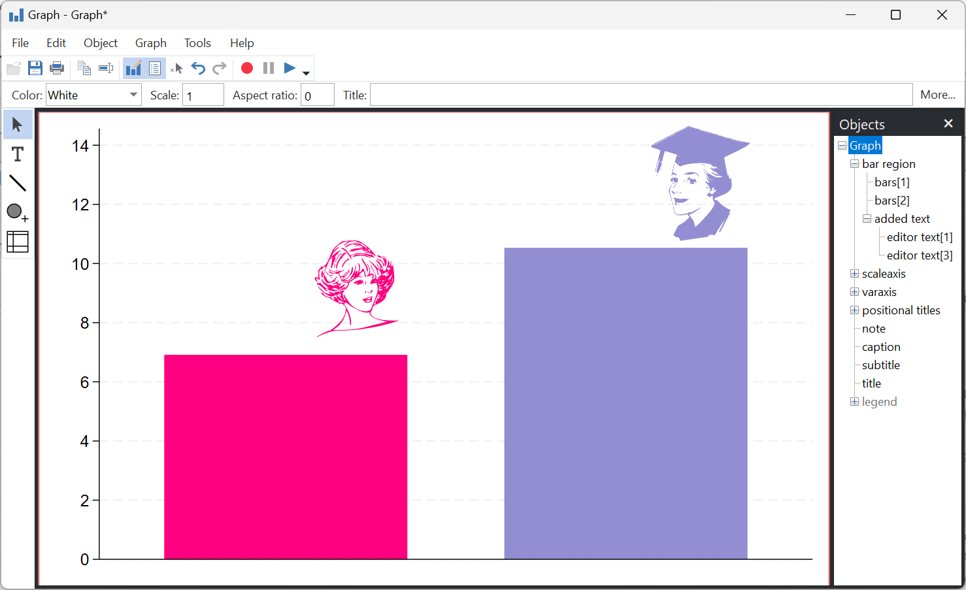Click the Save graph icon

pos(35,68)
